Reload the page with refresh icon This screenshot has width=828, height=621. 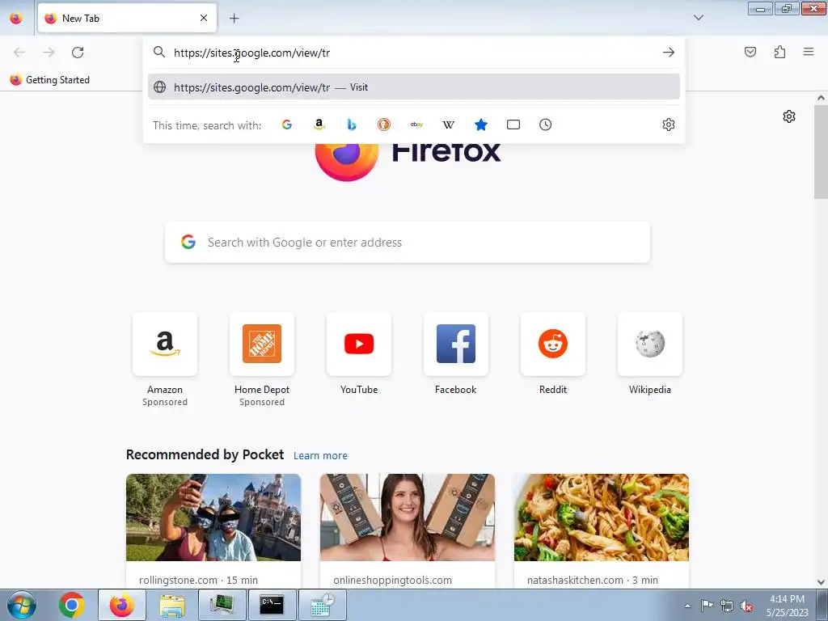coord(78,53)
